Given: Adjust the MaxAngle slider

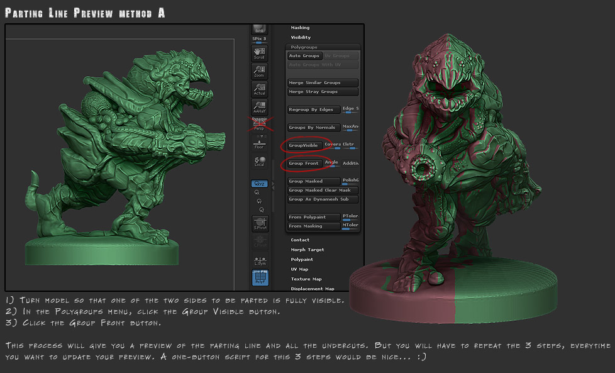Looking at the screenshot, I should click(x=350, y=128).
